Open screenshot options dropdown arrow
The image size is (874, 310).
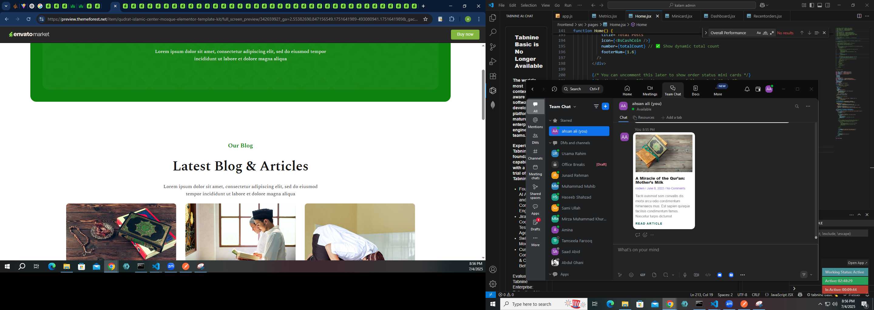click(x=673, y=275)
